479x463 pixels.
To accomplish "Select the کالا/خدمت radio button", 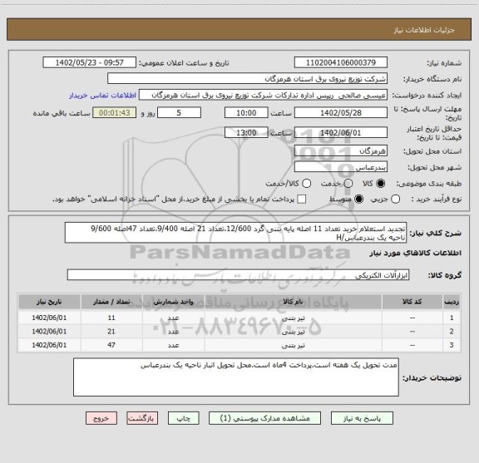I will pyautogui.click(x=306, y=184).
